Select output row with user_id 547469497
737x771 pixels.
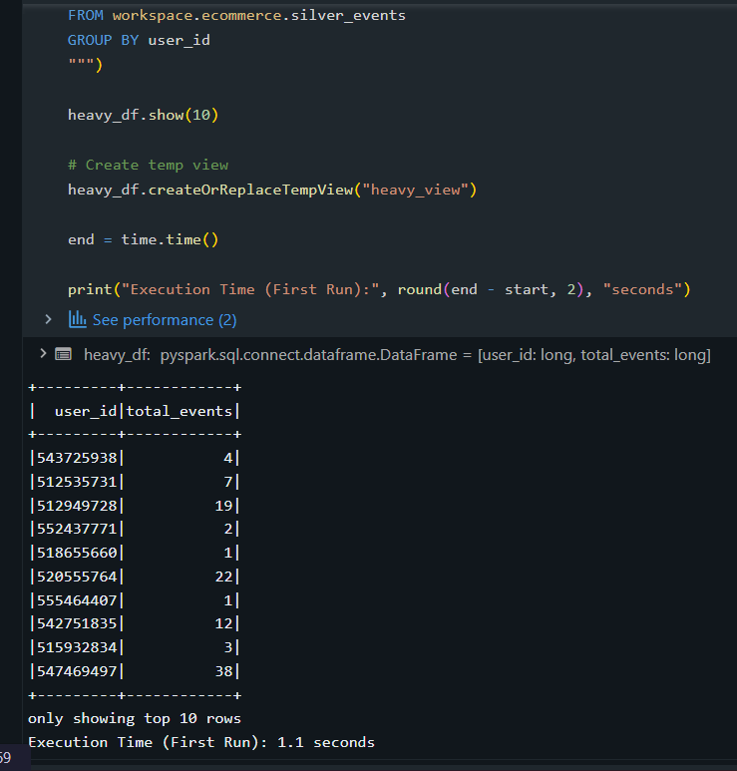[x=135, y=671]
